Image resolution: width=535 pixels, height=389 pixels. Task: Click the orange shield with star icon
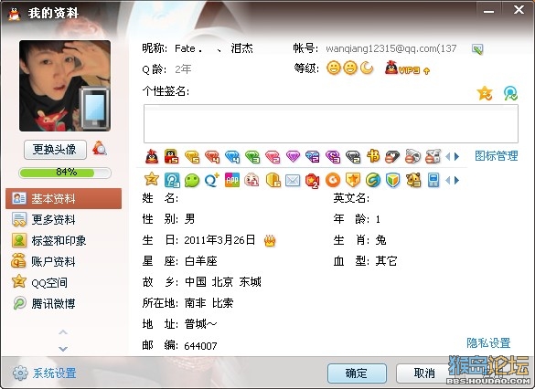(x=353, y=180)
